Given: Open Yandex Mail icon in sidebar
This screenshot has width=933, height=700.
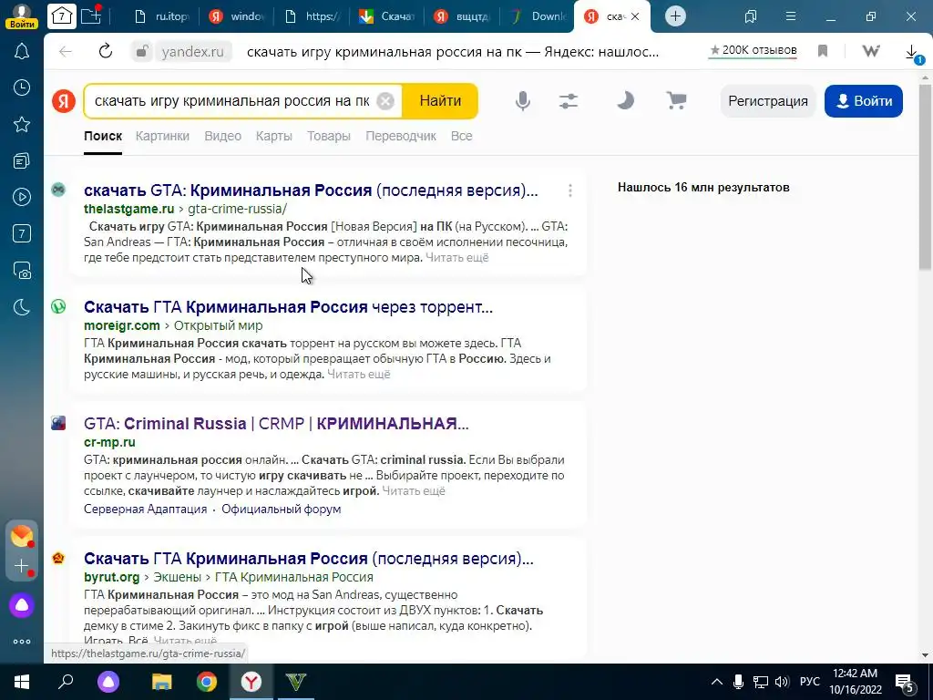Looking at the screenshot, I should (22, 536).
